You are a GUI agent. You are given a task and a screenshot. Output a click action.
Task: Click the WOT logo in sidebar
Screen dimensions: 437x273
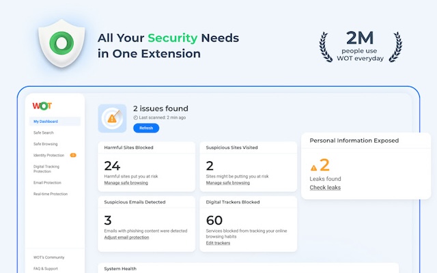(x=42, y=106)
